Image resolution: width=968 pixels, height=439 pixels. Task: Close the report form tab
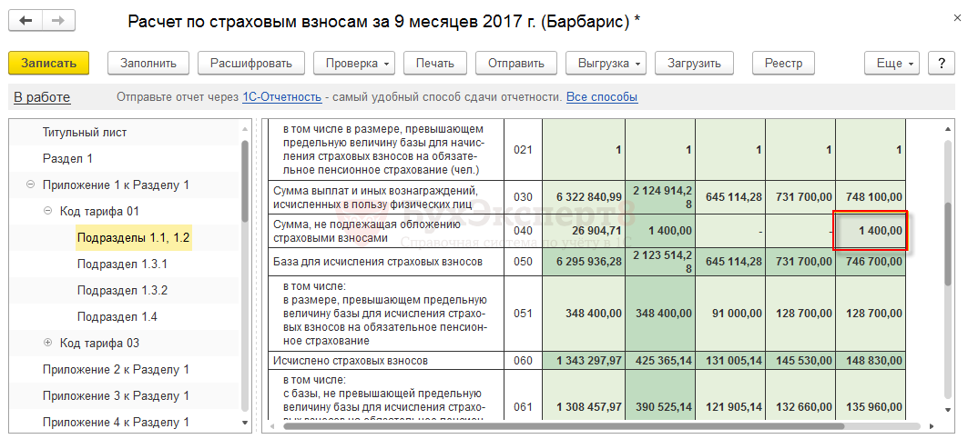957,20
